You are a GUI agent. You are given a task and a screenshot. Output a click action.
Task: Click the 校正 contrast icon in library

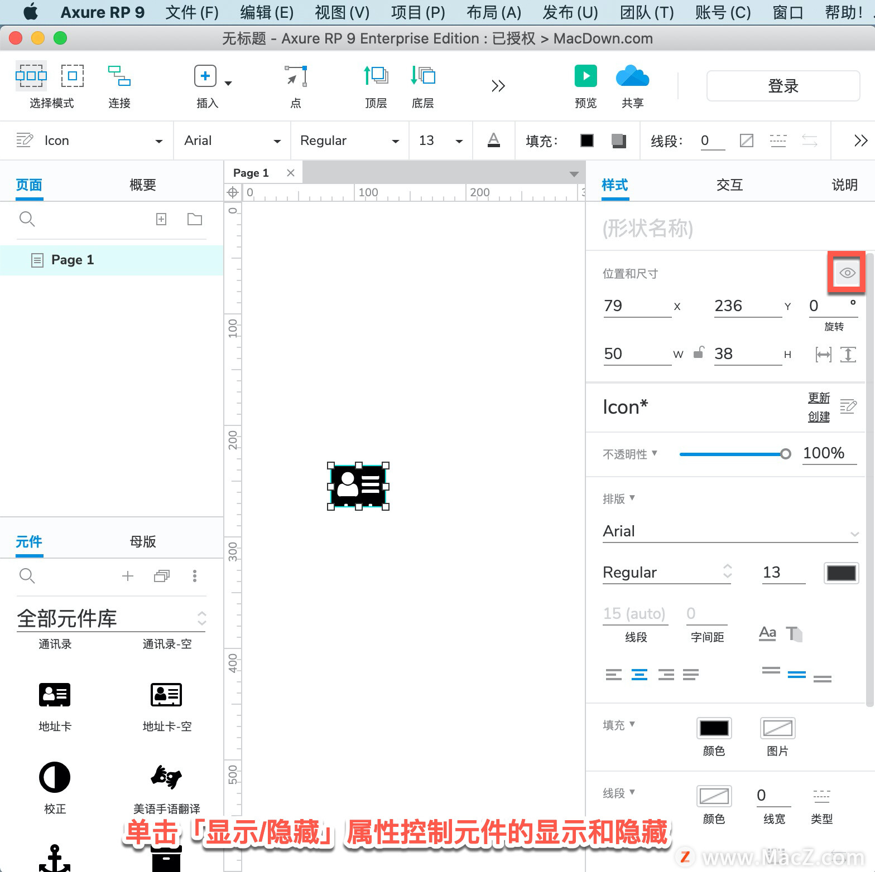tap(55, 777)
